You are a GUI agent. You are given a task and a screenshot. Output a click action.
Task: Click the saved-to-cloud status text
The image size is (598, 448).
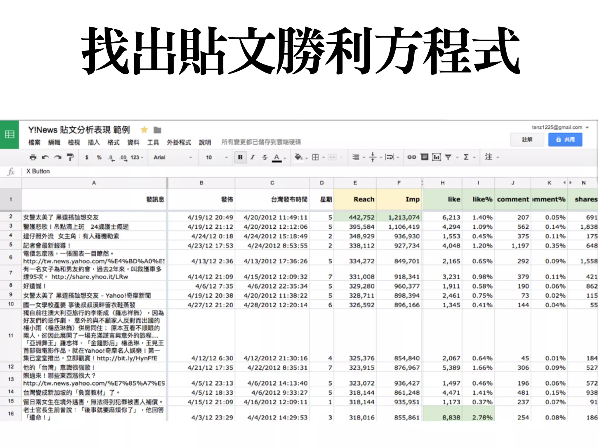[x=261, y=142]
